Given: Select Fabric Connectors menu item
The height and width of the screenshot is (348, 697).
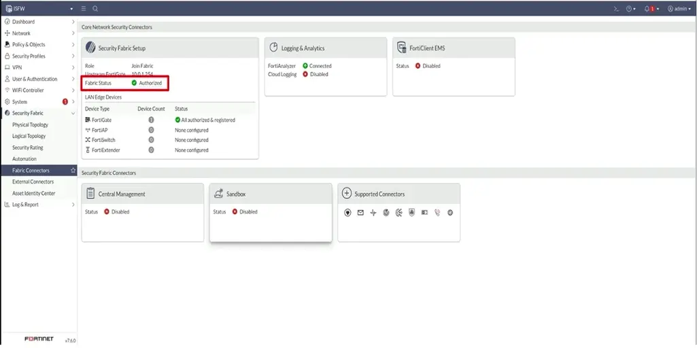Looking at the screenshot, I should point(39,170).
